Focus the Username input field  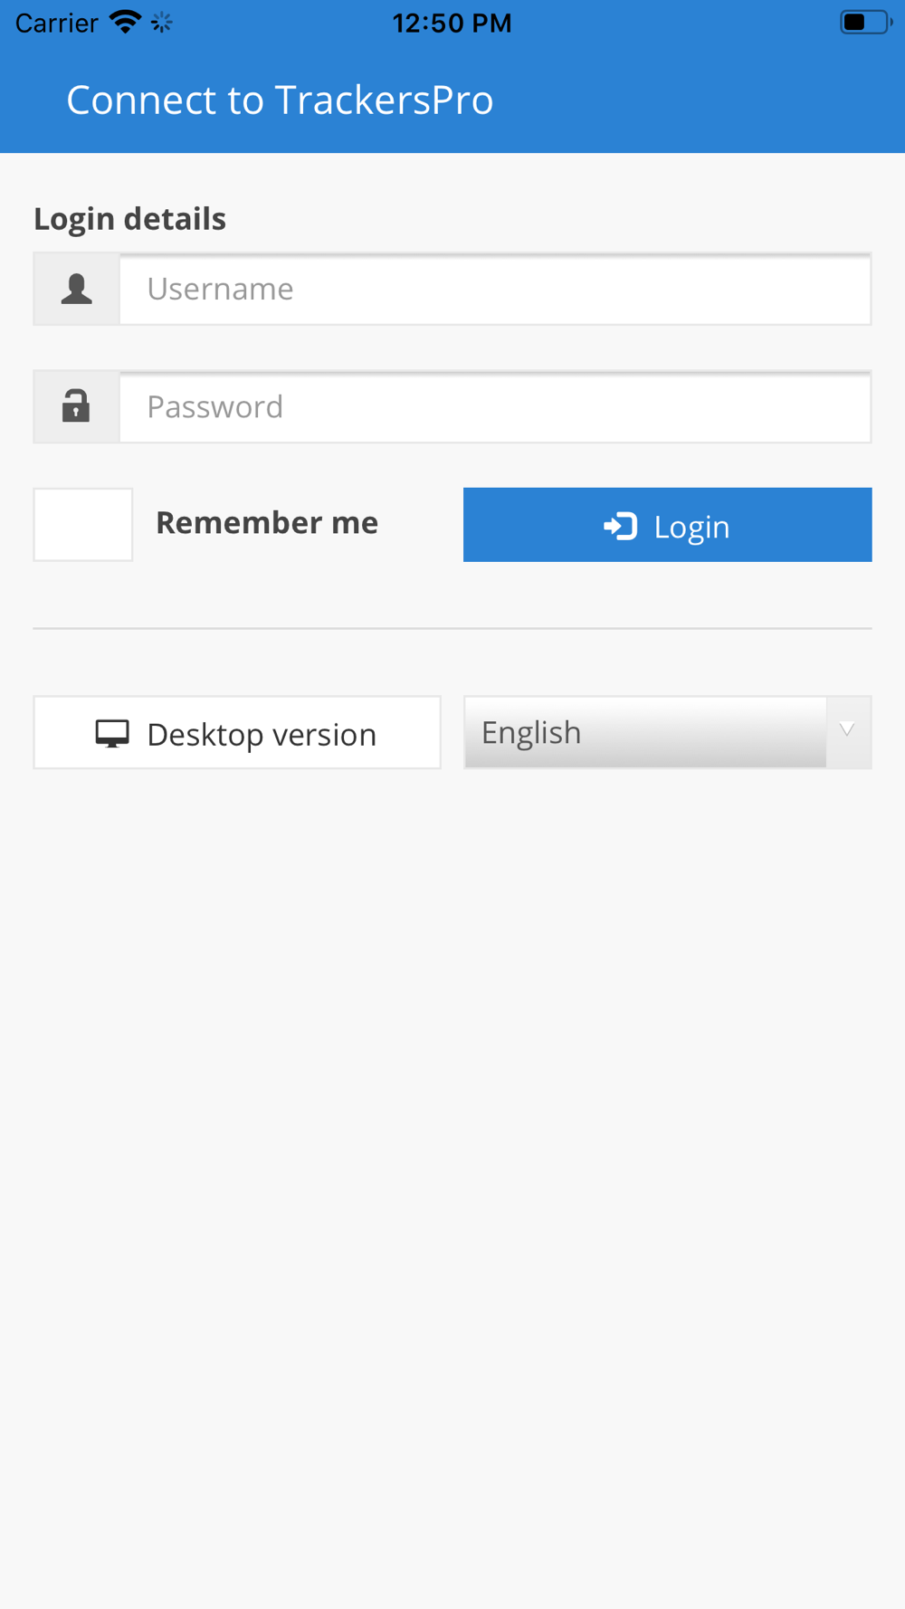pyautogui.click(x=495, y=289)
